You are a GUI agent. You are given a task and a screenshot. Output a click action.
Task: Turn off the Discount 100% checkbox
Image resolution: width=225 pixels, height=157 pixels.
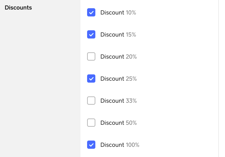[x=91, y=145]
